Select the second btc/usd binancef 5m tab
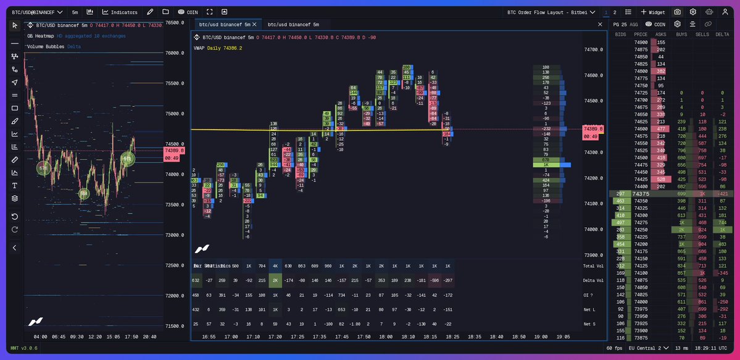Image resolution: width=740 pixels, height=360 pixels. click(x=293, y=24)
